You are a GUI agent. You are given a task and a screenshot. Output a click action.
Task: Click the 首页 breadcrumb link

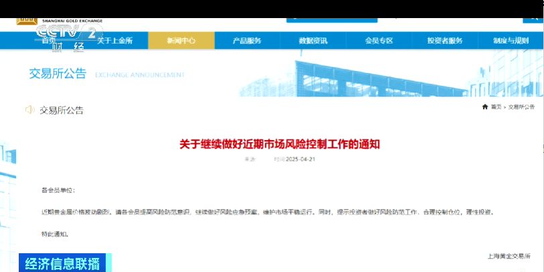pyautogui.click(x=496, y=107)
